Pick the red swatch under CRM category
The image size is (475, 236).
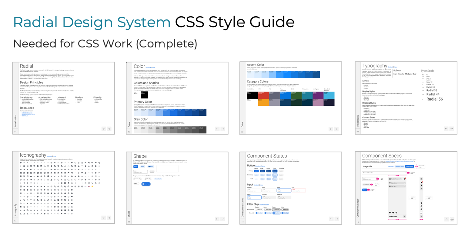[x=263, y=95]
